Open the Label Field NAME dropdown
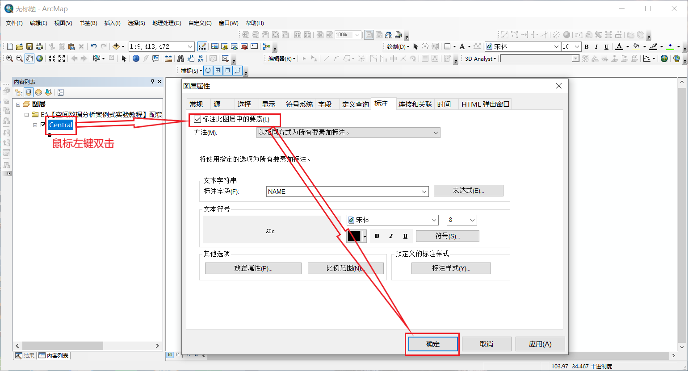This screenshot has height=371, width=688. pos(424,192)
